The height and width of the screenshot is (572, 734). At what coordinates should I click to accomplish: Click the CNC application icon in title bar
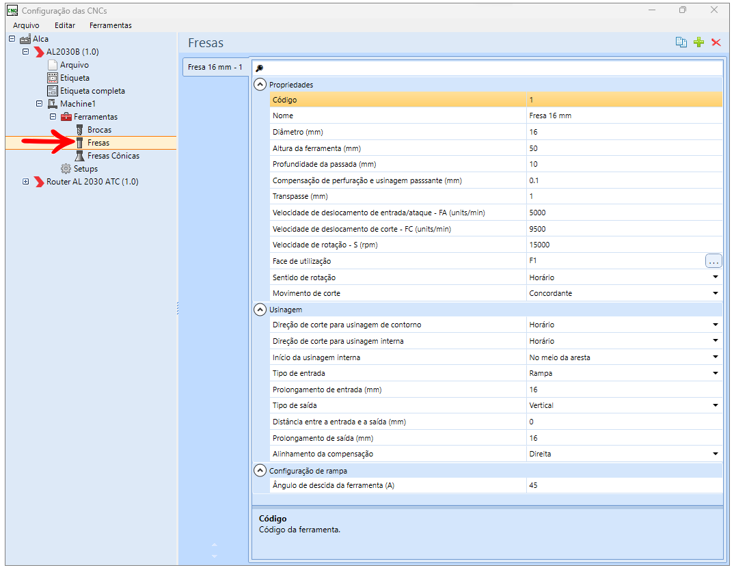pos(12,10)
